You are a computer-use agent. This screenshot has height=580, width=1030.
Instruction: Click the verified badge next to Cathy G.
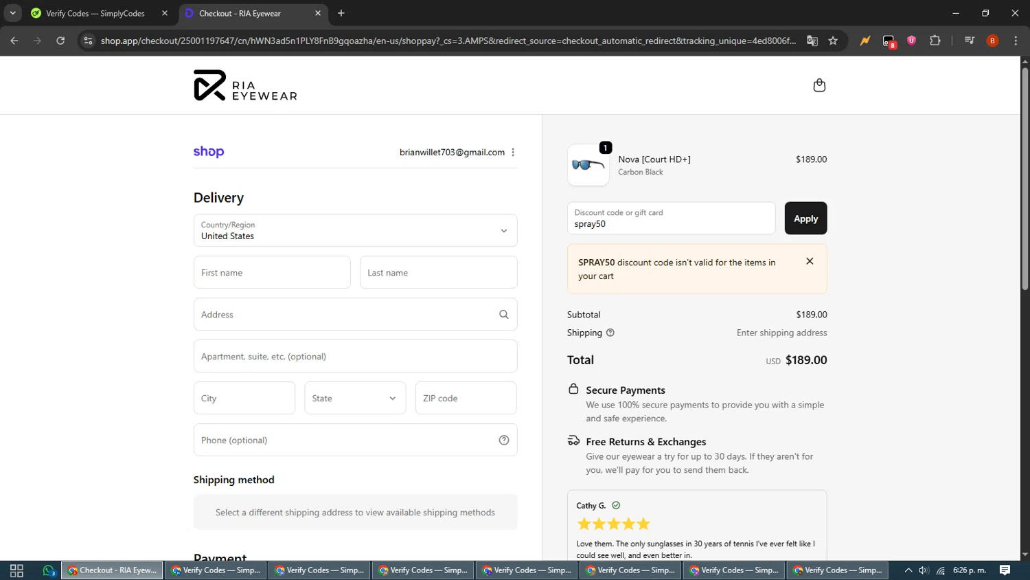[x=616, y=505]
